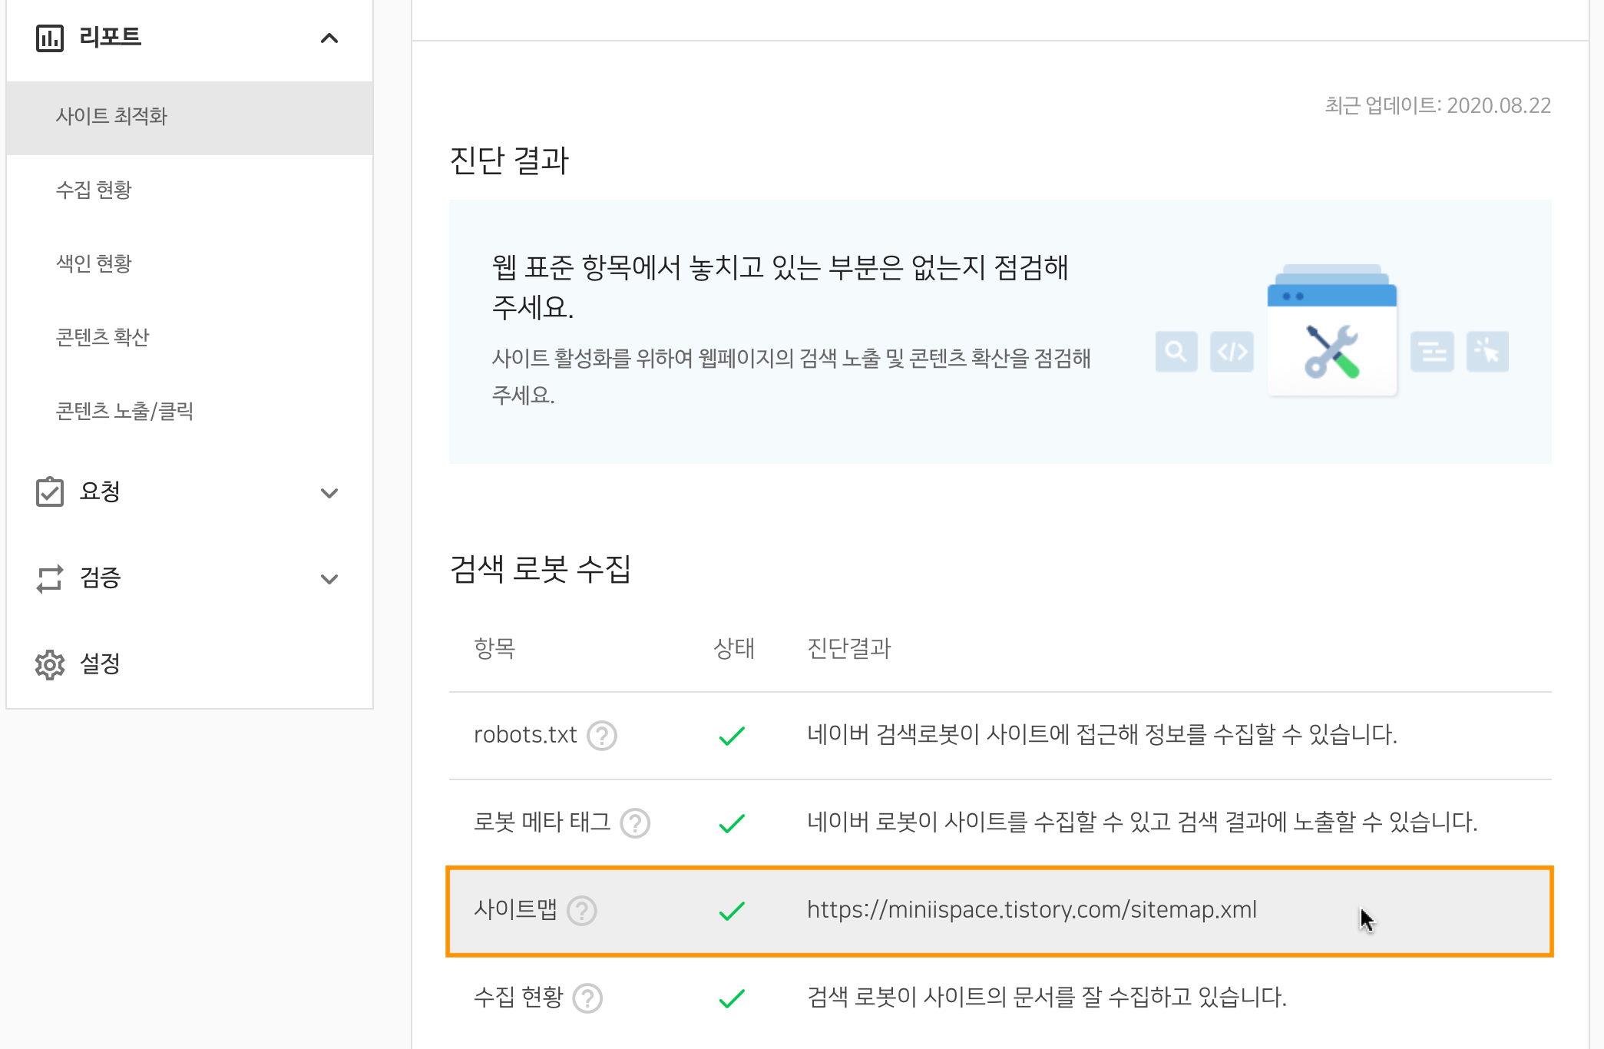Click the help icon next to 사이트맵
The height and width of the screenshot is (1049, 1604).
[582, 911]
